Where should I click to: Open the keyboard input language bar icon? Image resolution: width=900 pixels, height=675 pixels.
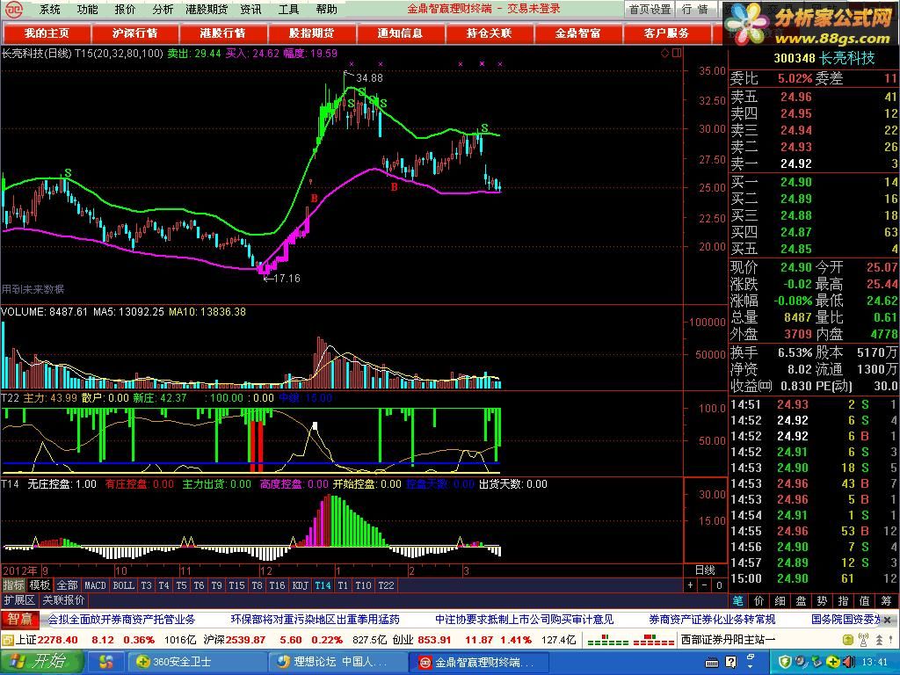pyautogui.click(x=712, y=663)
